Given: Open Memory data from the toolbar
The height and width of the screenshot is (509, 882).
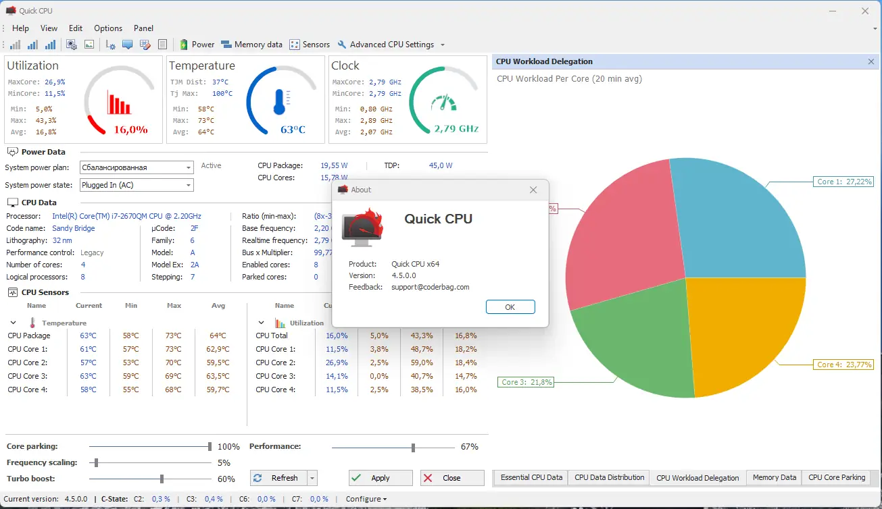Looking at the screenshot, I should 251,45.
